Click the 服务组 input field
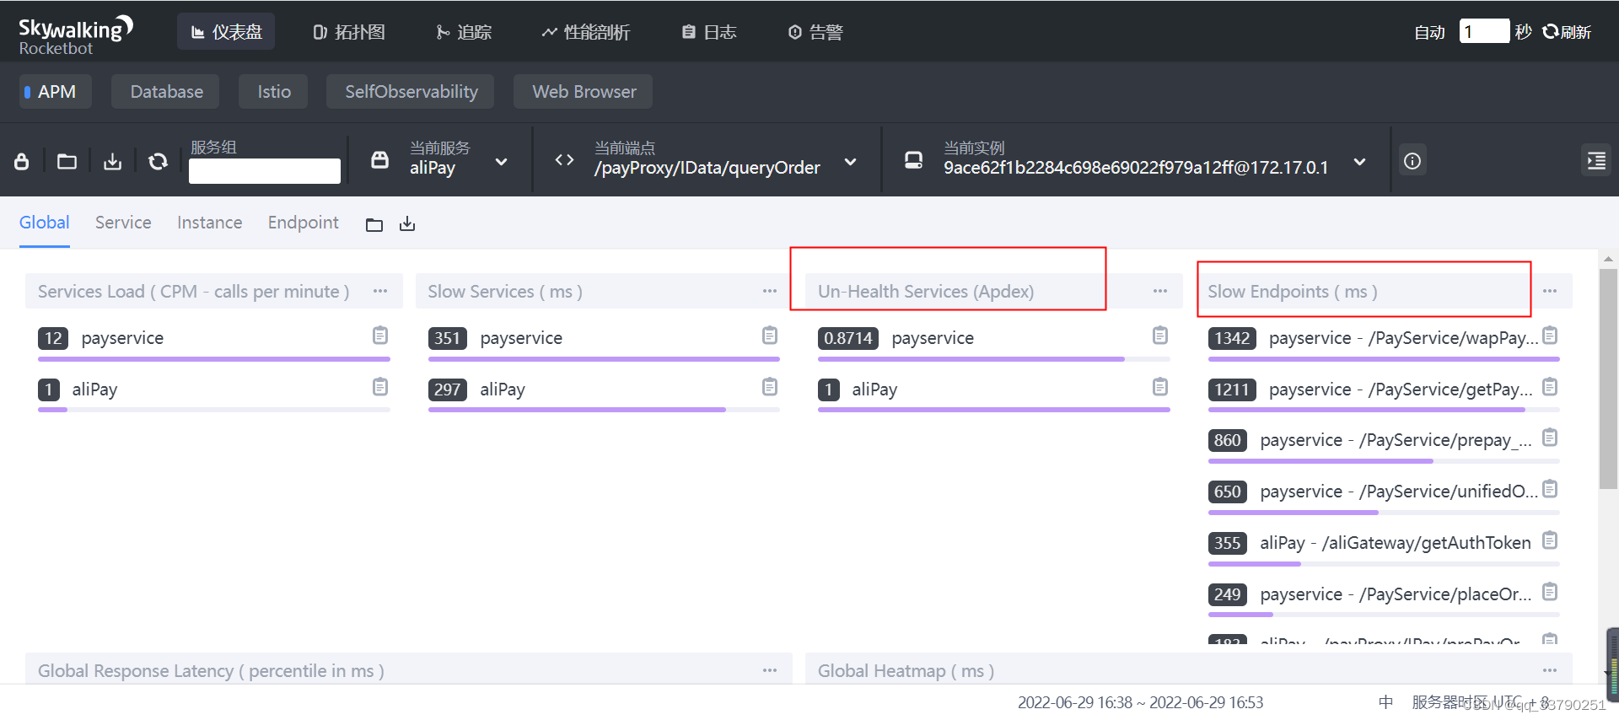This screenshot has height=720, width=1619. (x=265, y=171)
